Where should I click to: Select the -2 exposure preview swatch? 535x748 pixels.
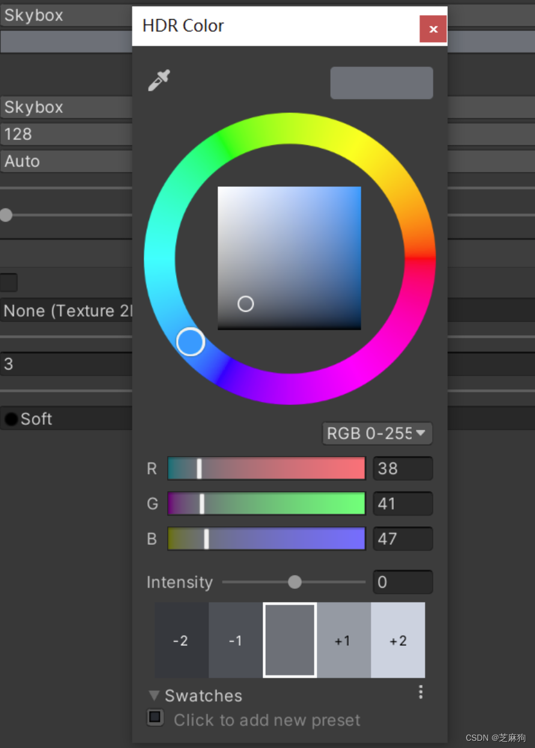180,640
